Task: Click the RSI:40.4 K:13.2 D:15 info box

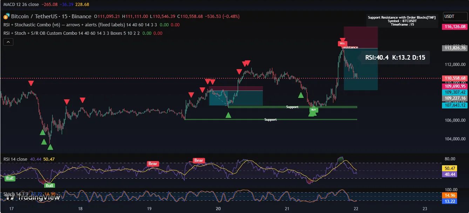Action: click(x=395, y=58)
